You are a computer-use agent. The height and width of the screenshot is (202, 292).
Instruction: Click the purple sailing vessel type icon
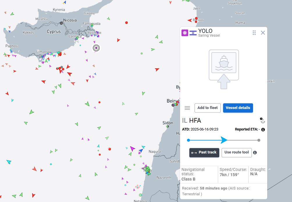click(x=185, y=33)
